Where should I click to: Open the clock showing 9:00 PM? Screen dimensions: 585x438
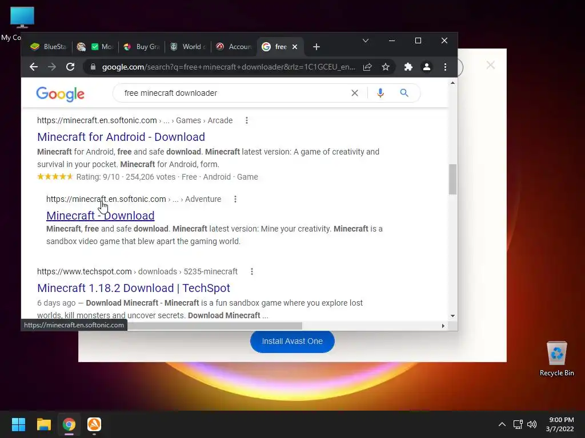560,424
